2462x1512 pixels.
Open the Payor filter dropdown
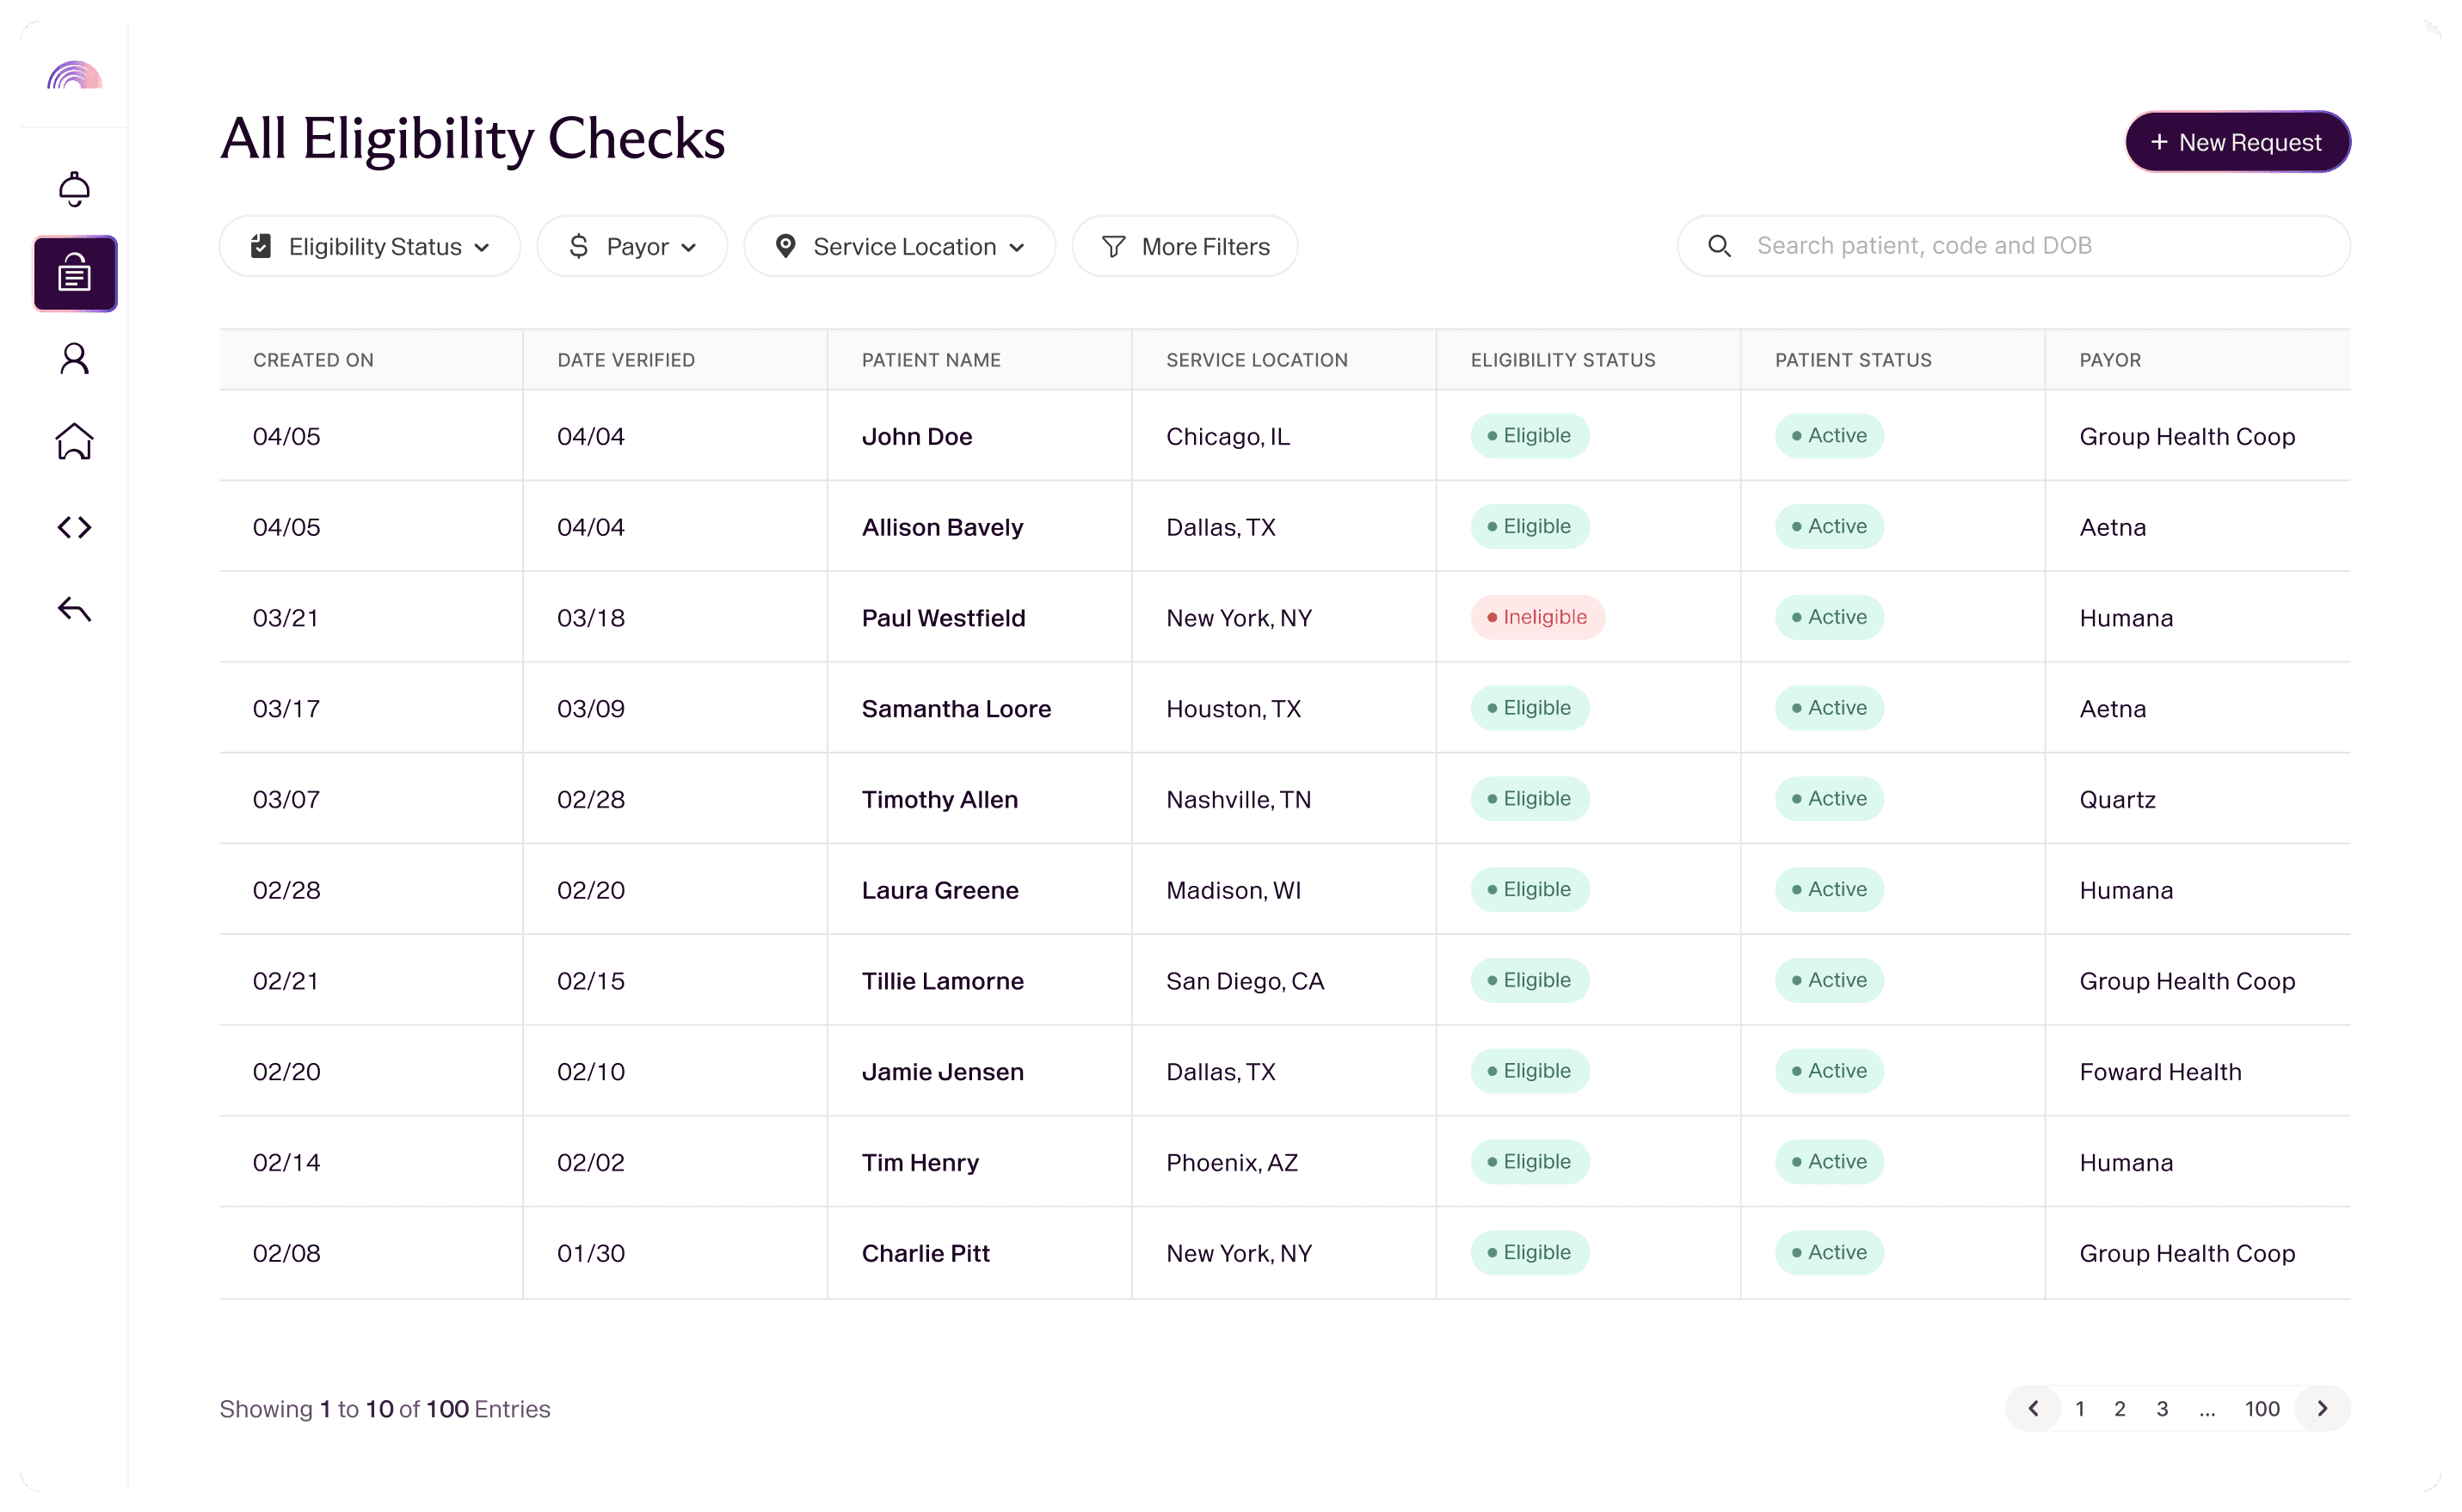(632, 246)
